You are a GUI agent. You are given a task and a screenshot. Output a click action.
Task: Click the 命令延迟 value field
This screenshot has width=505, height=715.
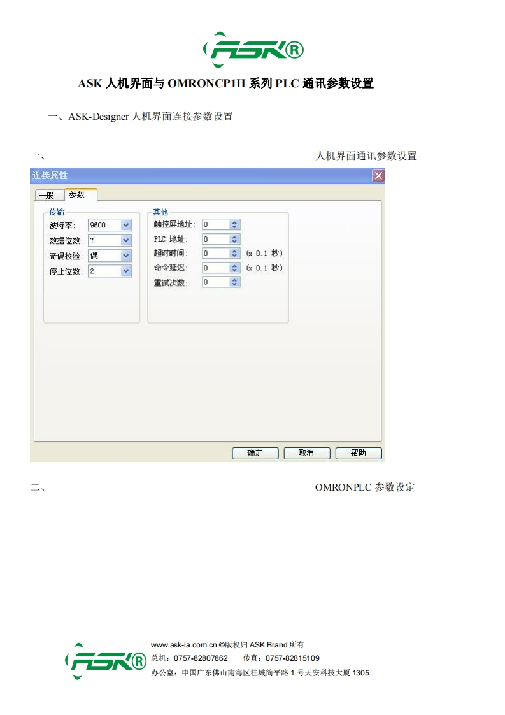coord(216,268)
